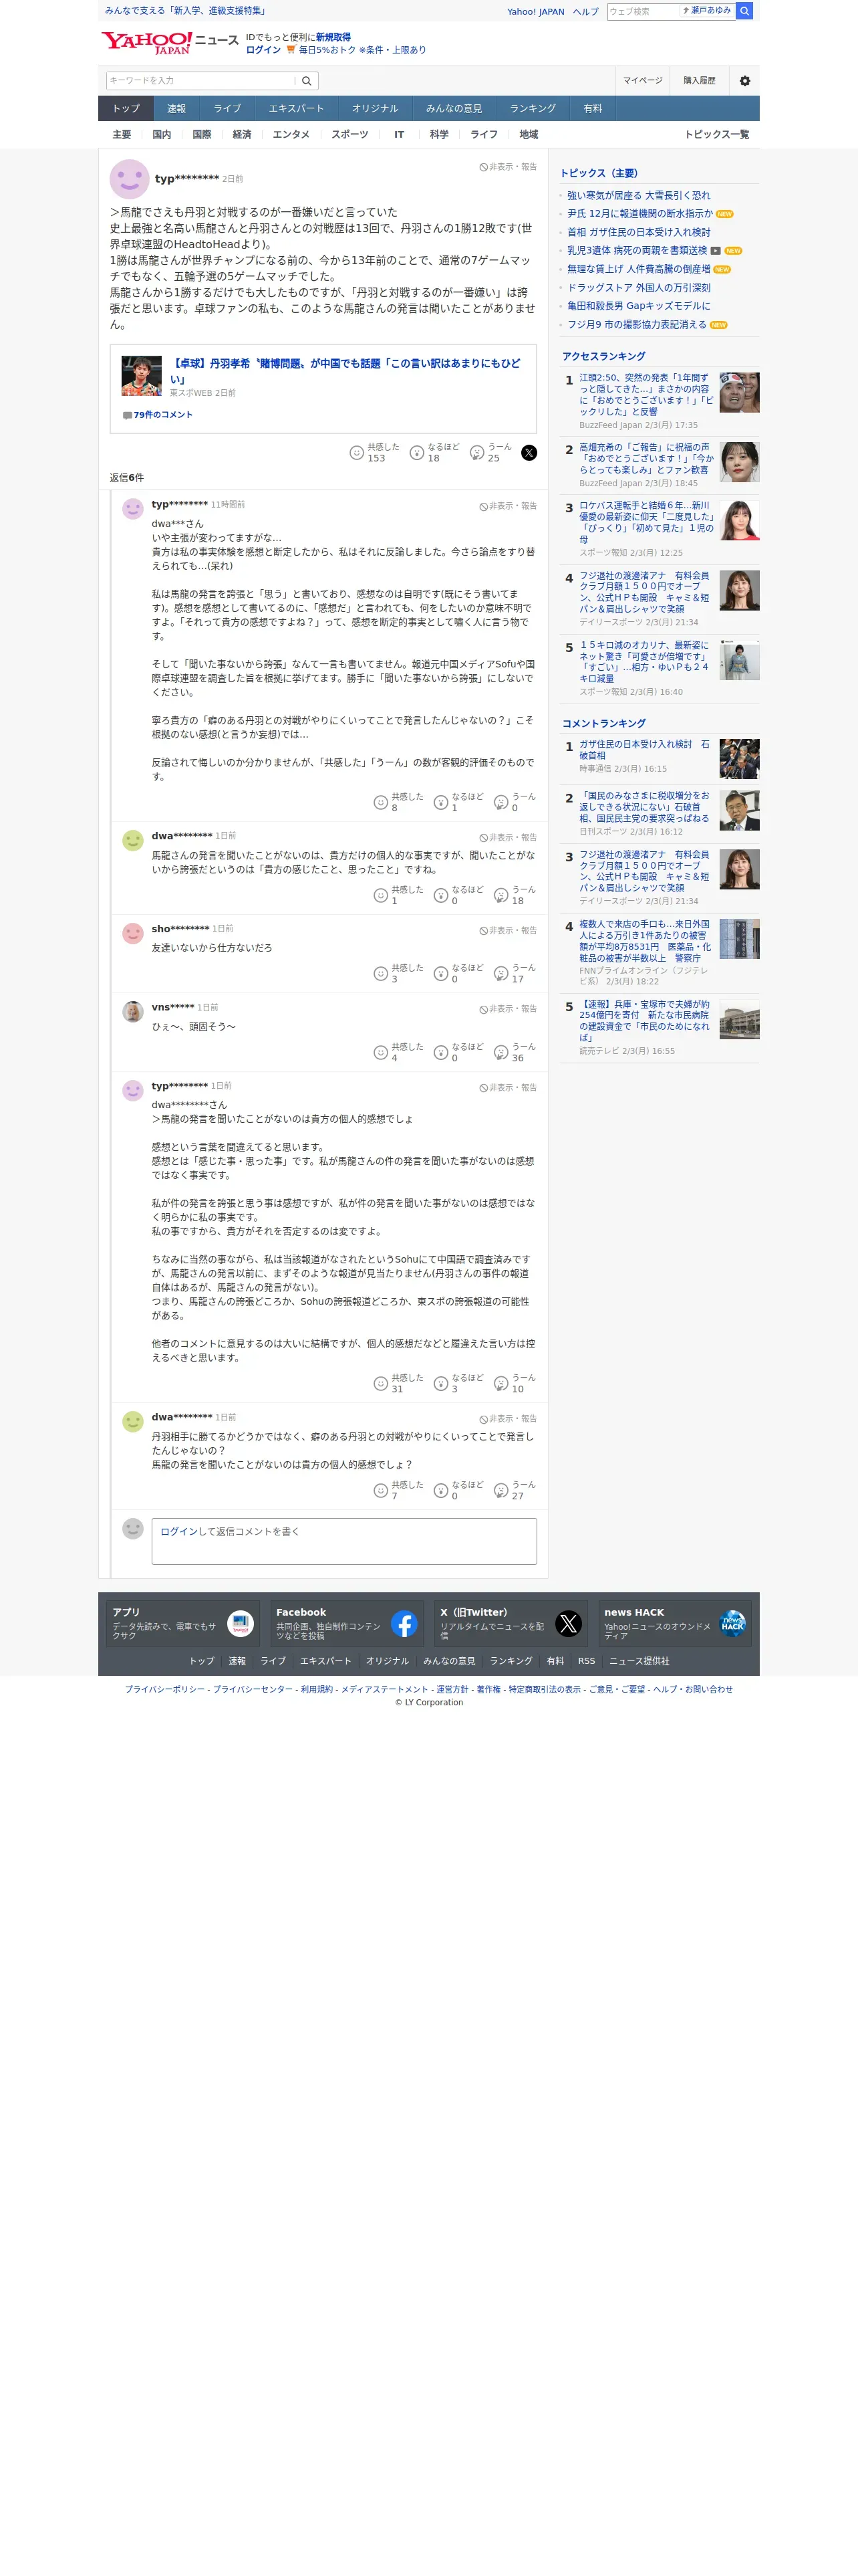Open settings via the gear icon
Screen dimensions: 858x2576
point(744,81)
